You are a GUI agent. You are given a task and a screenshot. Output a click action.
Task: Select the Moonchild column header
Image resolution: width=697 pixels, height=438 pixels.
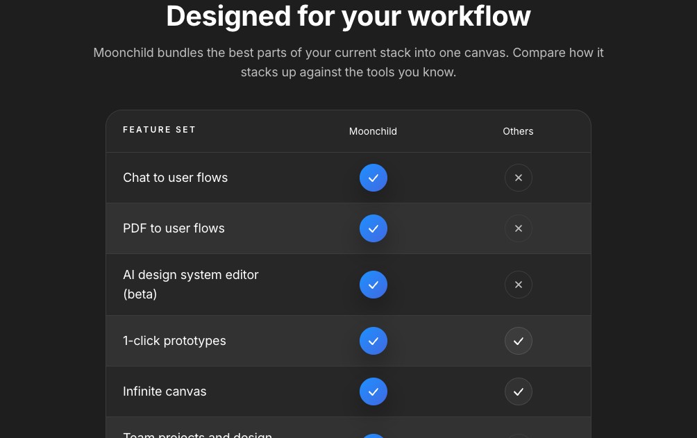coord(373,131)
